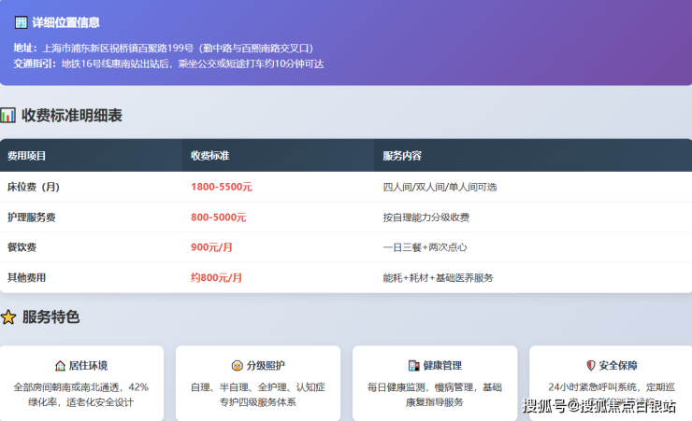
Task: Click the 交通指引 metro directions line
Action: pyautogui.click(x=168, y=63)
